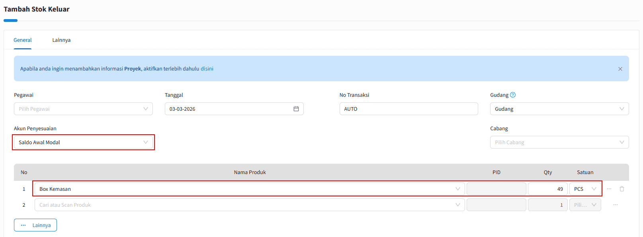Switch to the Lainnya tab

pos(61,40)
